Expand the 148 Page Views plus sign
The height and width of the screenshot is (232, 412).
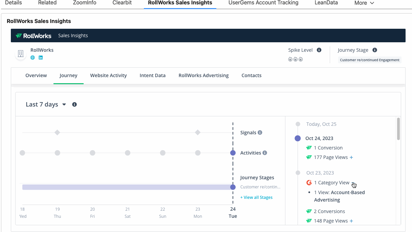click(x=351, y=221)
